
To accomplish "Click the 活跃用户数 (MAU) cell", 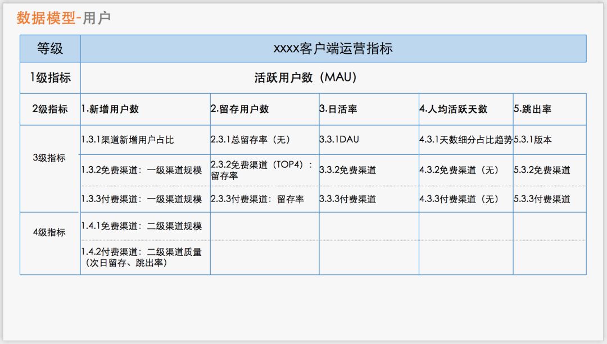I will click(x=305, y=78).
